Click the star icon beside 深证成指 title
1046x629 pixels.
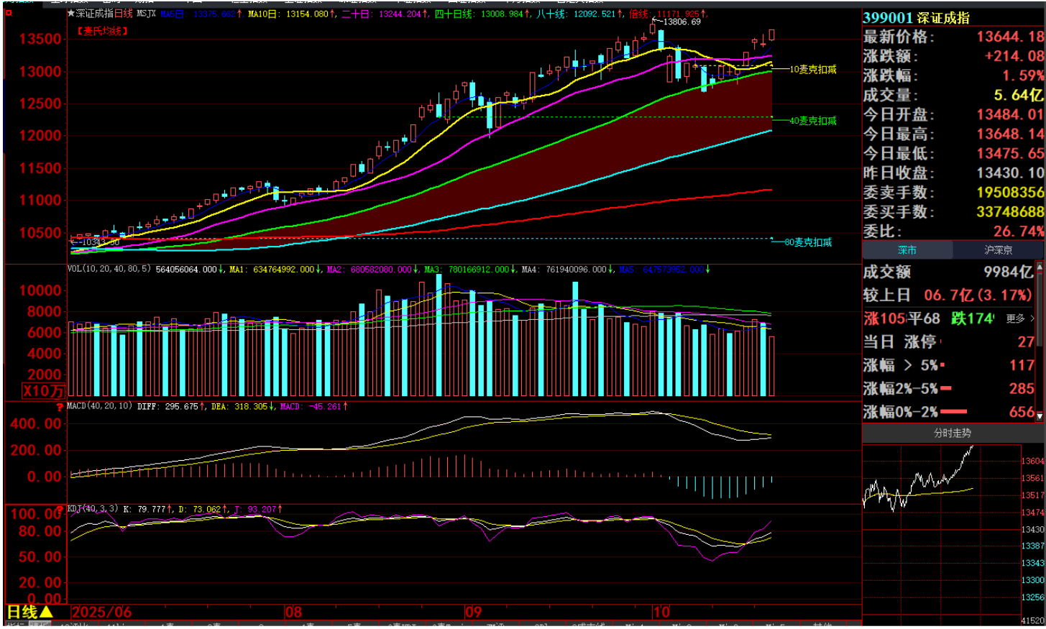70,14
